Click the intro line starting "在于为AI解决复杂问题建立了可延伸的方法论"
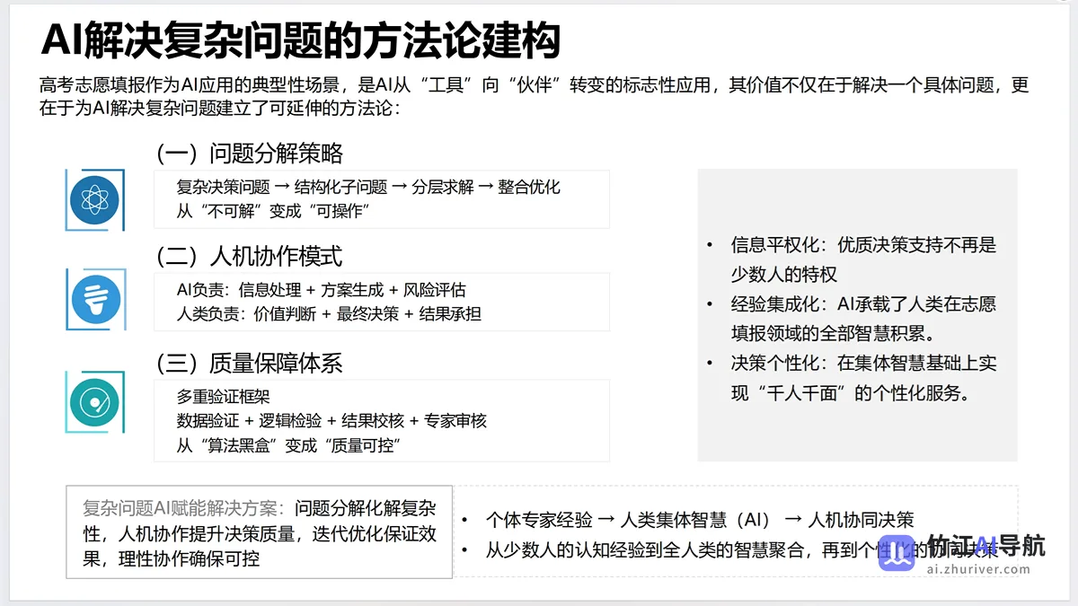The height and width of the screenshot is (606, 1078). (219, 108)
